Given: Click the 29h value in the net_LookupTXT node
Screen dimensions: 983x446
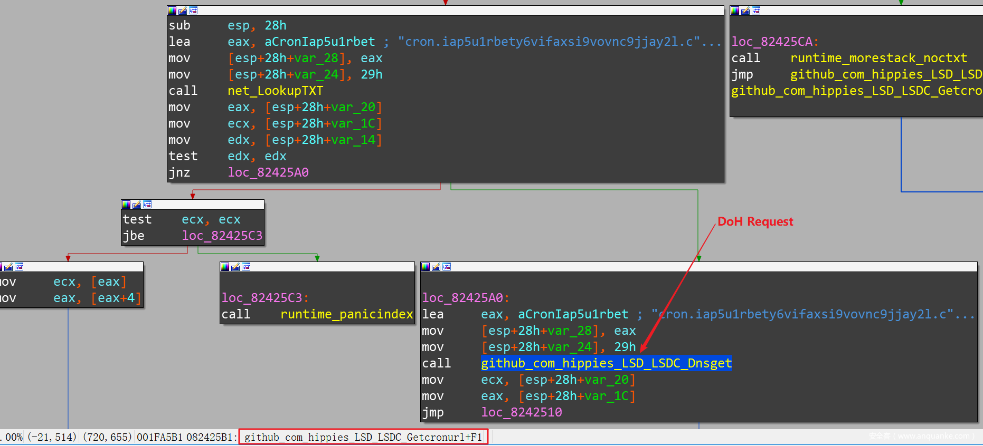Looking at the screenshot, I should point(372,74).
